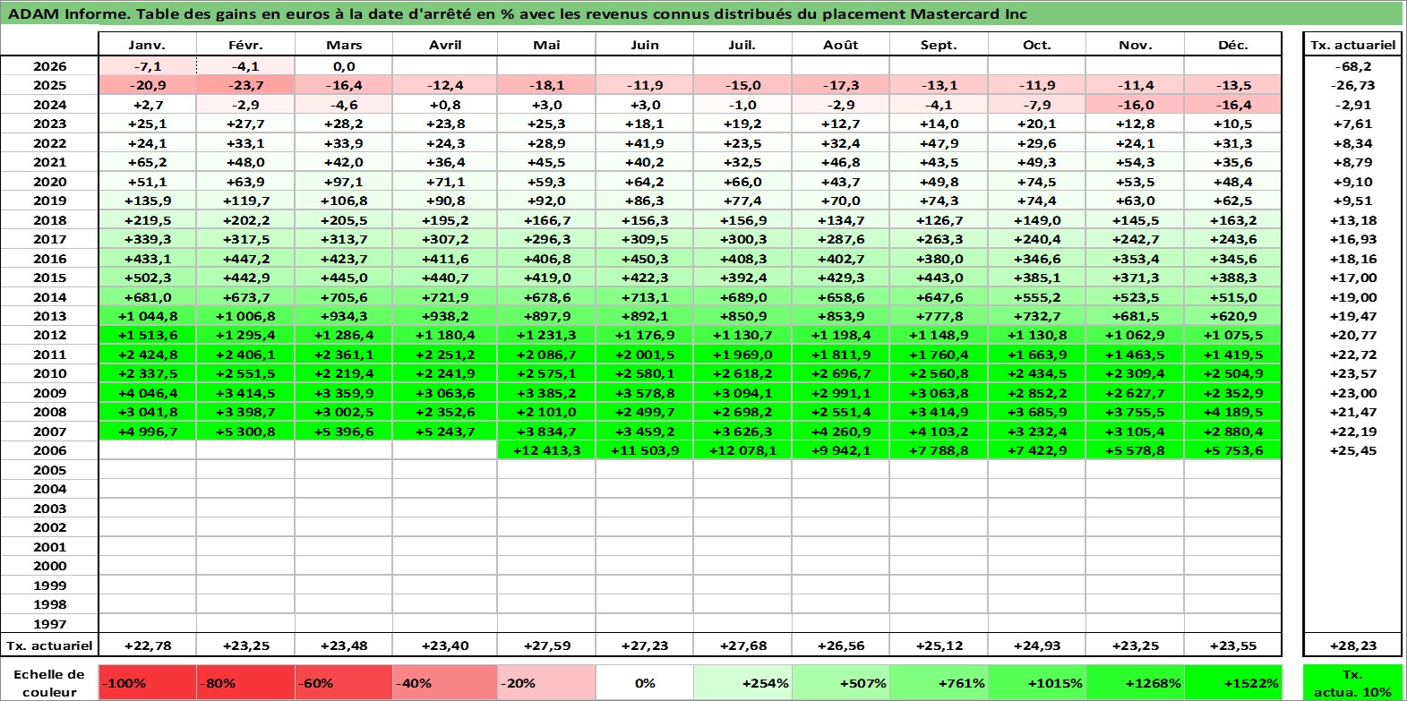The width and height of the screenshot is (1407, 701).
Task: Click the cell showing +1 044,8
Action: 147,316
